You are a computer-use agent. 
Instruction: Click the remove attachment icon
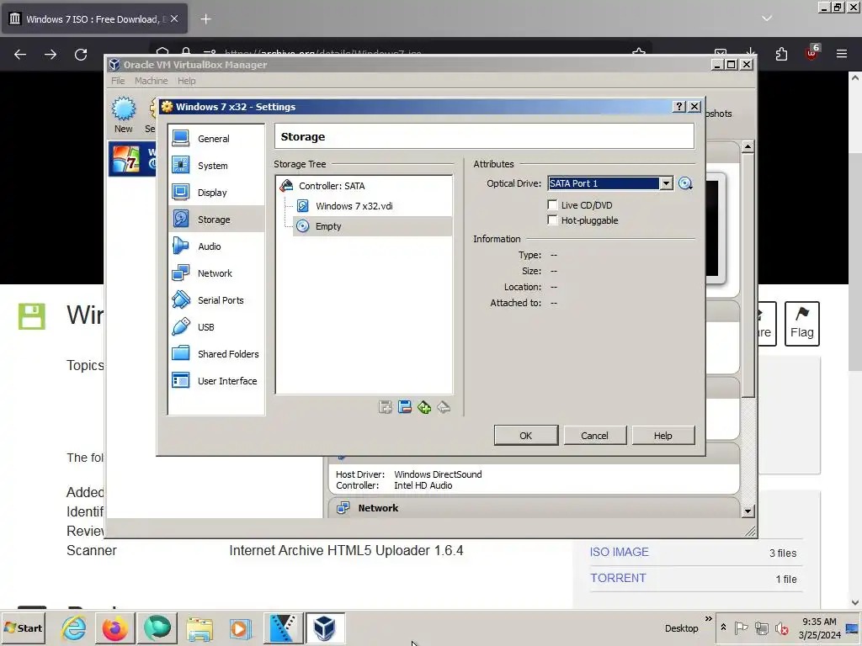coord(444,407)
